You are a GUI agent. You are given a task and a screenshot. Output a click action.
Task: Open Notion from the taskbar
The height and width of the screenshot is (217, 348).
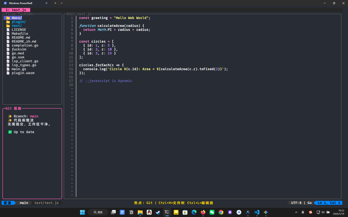click(131, 212)
